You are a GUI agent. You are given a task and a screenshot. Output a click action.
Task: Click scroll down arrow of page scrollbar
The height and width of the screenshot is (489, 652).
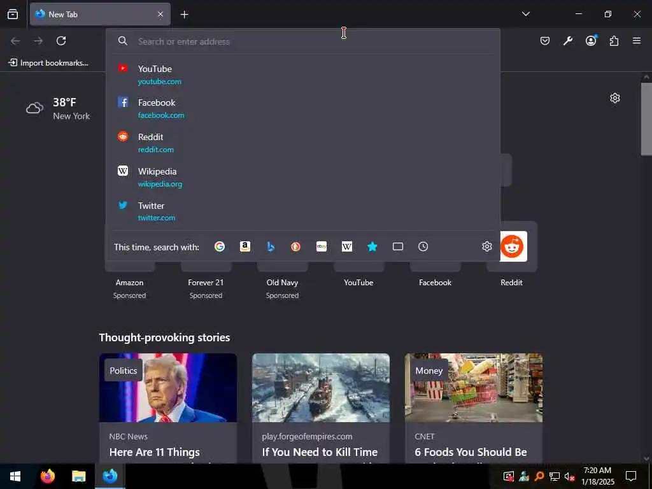tap(646, 458)
